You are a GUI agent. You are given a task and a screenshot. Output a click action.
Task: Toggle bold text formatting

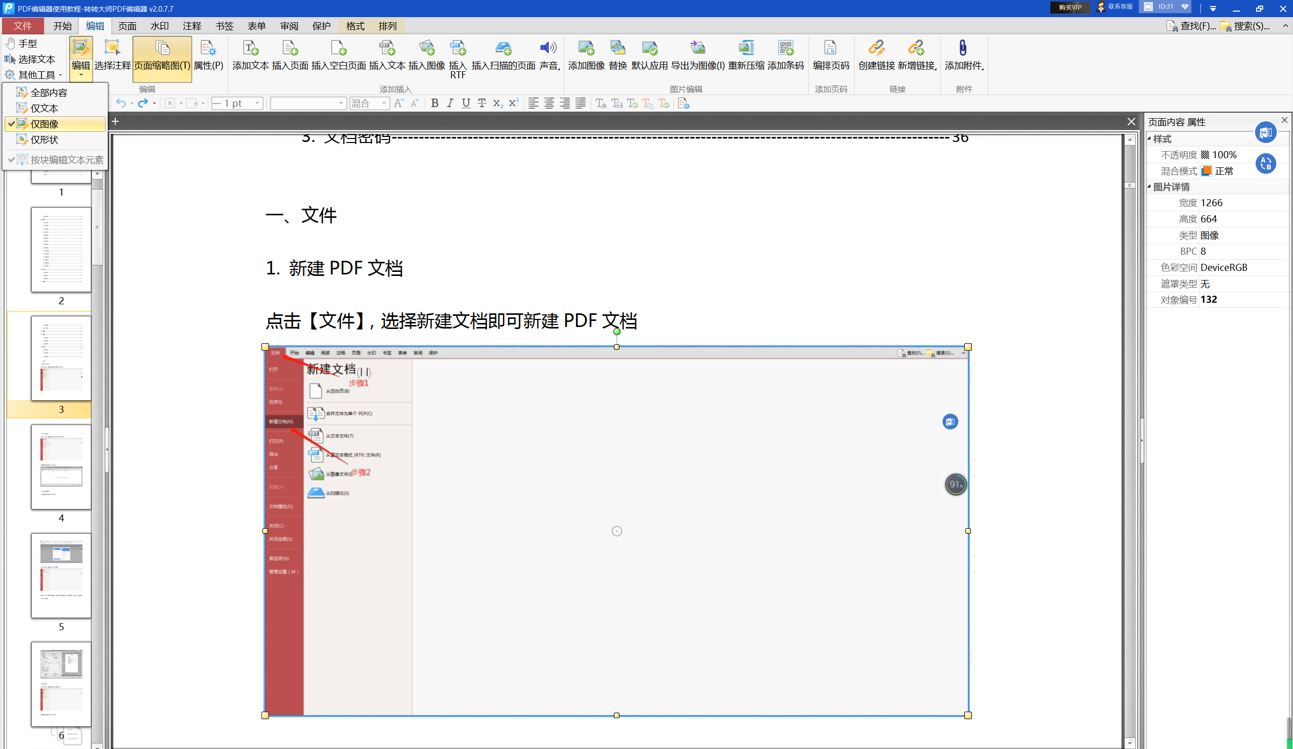click(x=434, y=103)
